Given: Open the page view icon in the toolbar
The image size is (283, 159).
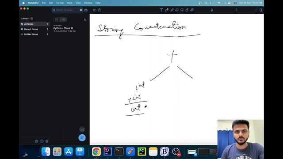Looking at the screenshot, I should click(x=261, y=10).
